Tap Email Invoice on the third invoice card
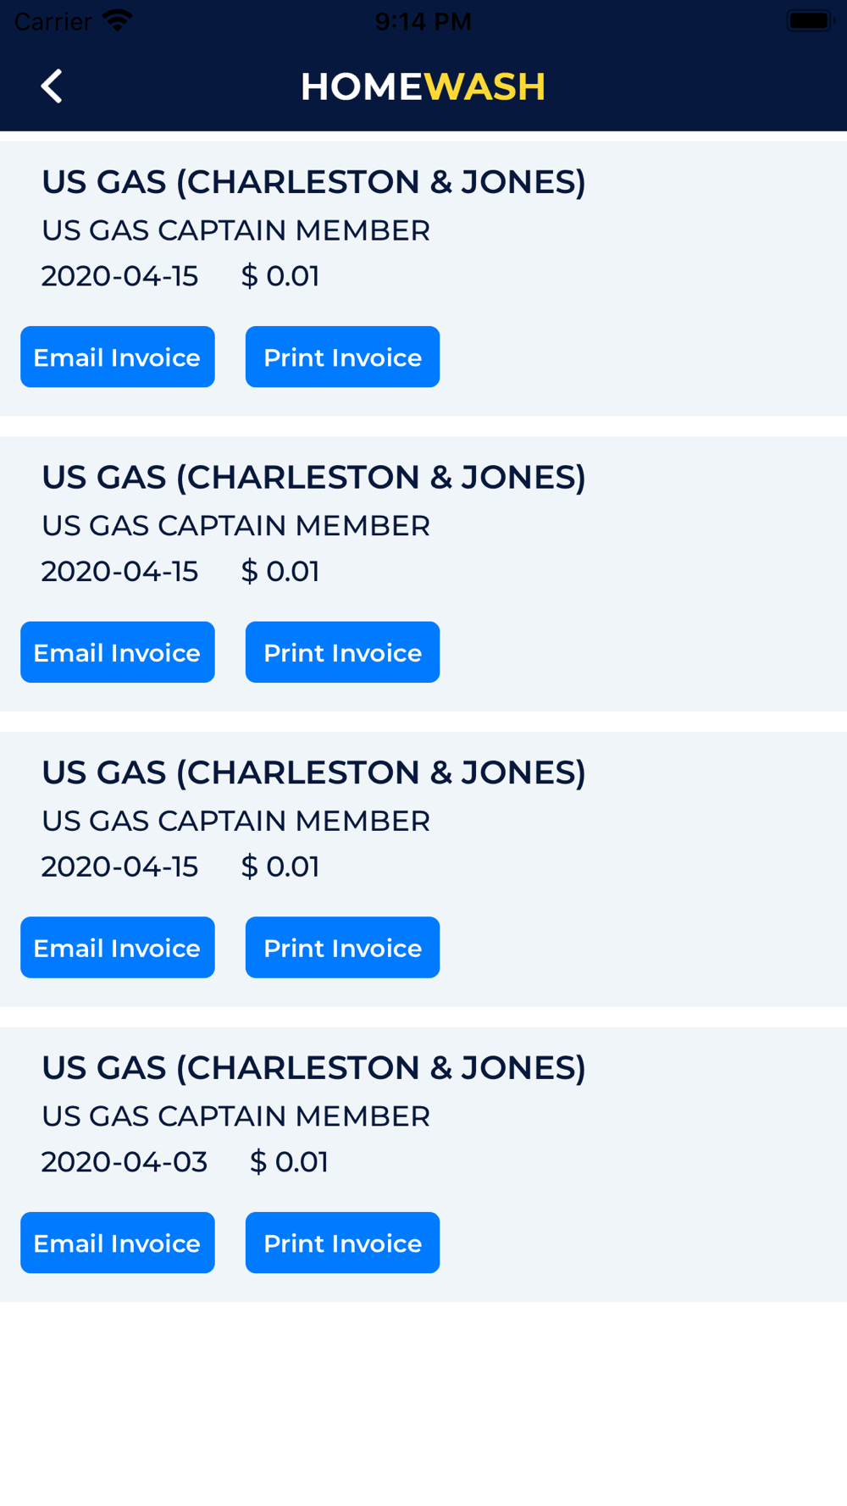Screen dimensions: 847x1506 (x=118, y=947)
